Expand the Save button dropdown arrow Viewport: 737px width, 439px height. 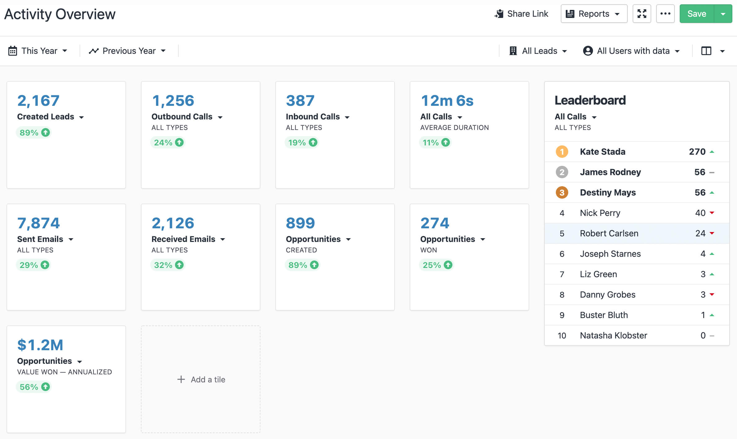point(723,14)
